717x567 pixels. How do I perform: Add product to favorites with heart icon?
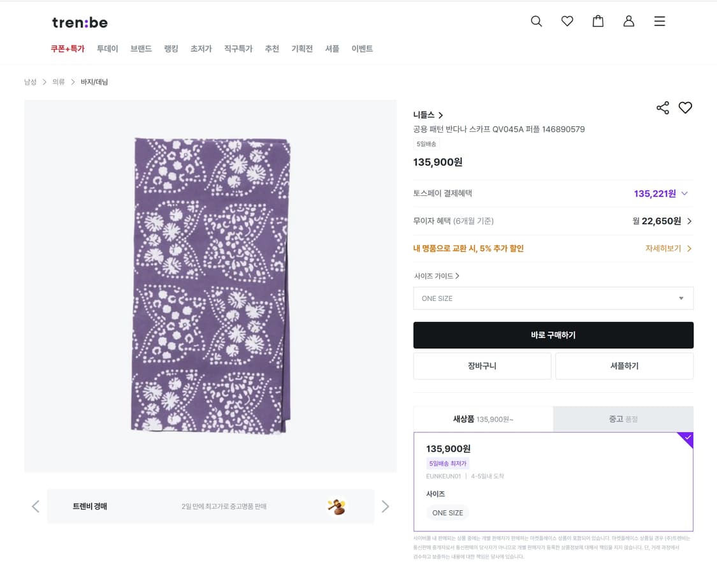pos(685,108)
